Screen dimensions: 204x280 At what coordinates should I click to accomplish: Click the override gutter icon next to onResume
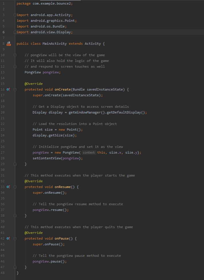[8, 187]
